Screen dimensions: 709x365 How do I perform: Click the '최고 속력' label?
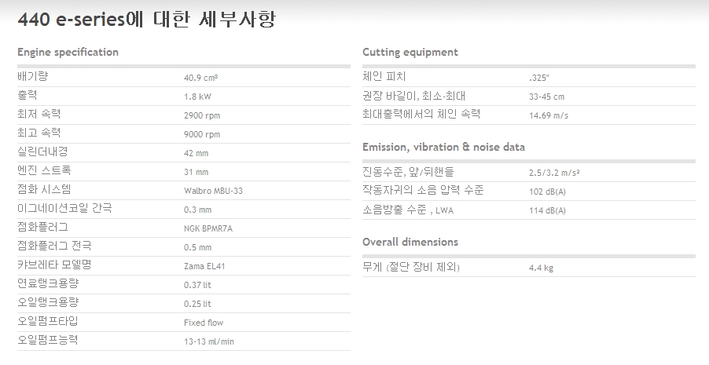39,133
